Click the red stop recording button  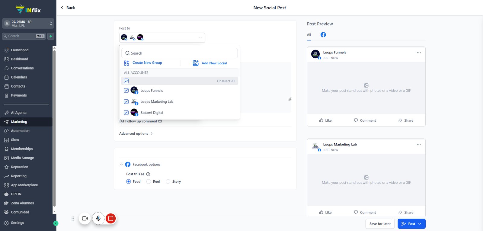111,218
